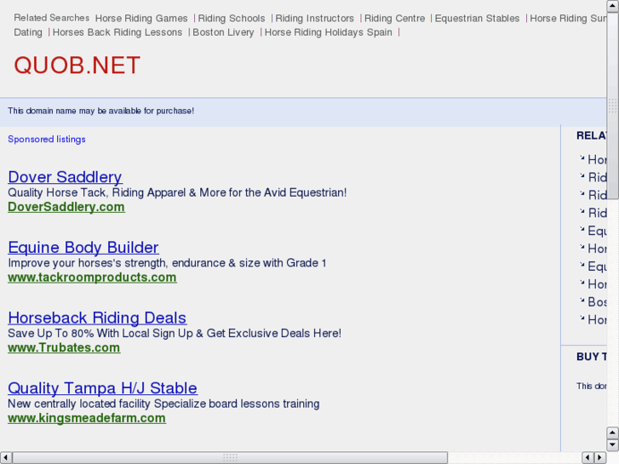Screen dimensions: 619x464
Task: Open the Riding Instructors related search
Action: pos(315,19)
